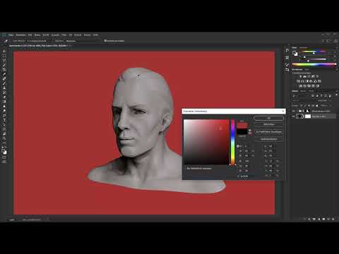Open the Bearbeiten menu
The height and width of the screenshot is (254, 339).
coord(21,35)
